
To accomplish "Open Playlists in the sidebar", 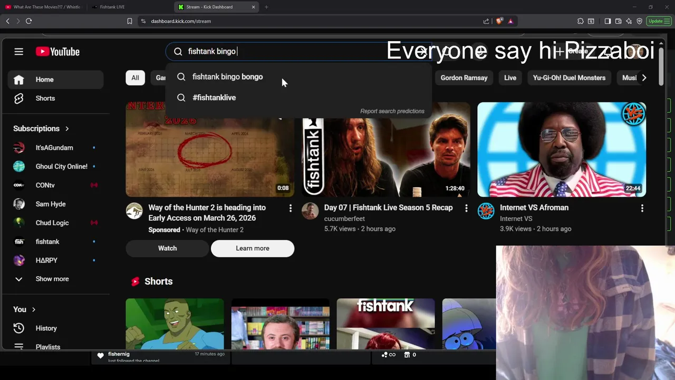I will 55,346.
